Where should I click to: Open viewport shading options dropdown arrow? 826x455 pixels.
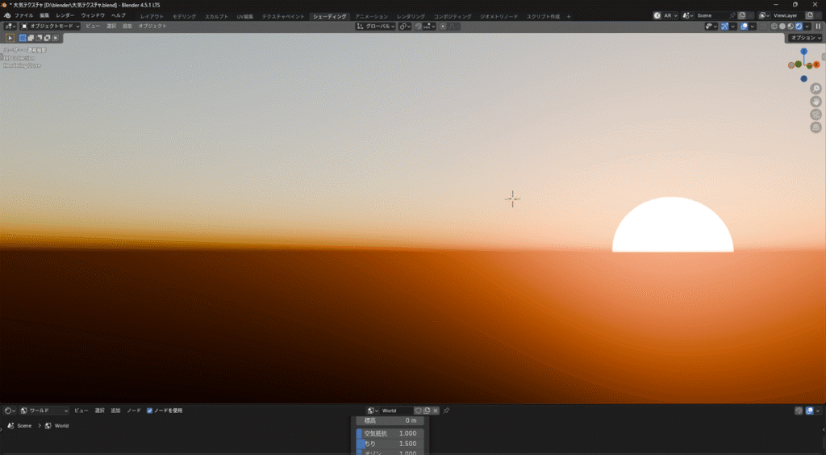click(807, 27)
